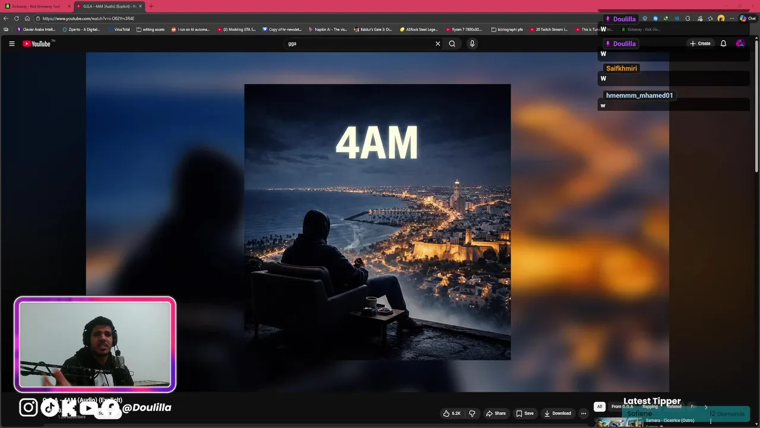Open 'Napkin AI - The vis...' bookmark
This screenshot has width=760, height=428.
(328, 29)
